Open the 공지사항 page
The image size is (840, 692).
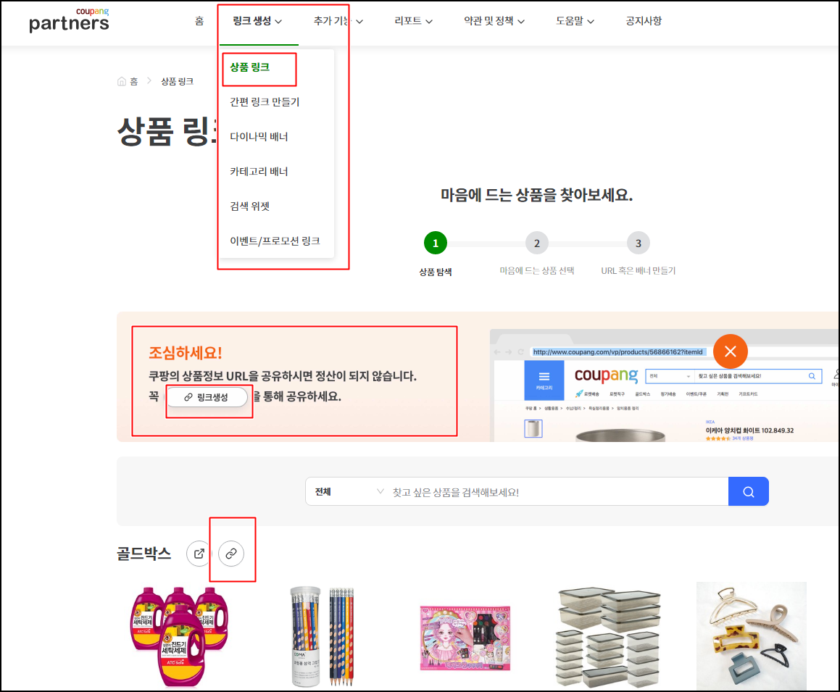coord(644,21)
